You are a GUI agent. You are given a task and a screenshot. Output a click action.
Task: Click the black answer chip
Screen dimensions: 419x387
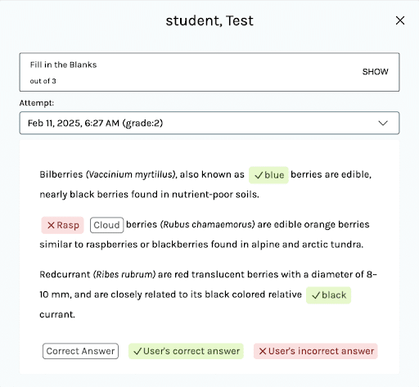(328, 295)
